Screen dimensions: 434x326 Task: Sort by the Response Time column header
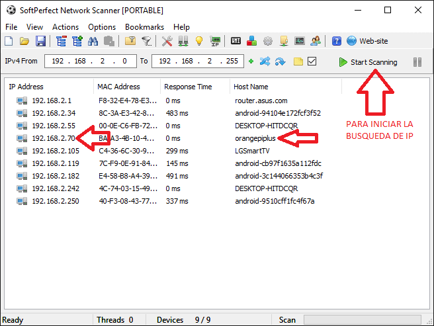pyautogui.click(x=188, y=87)
